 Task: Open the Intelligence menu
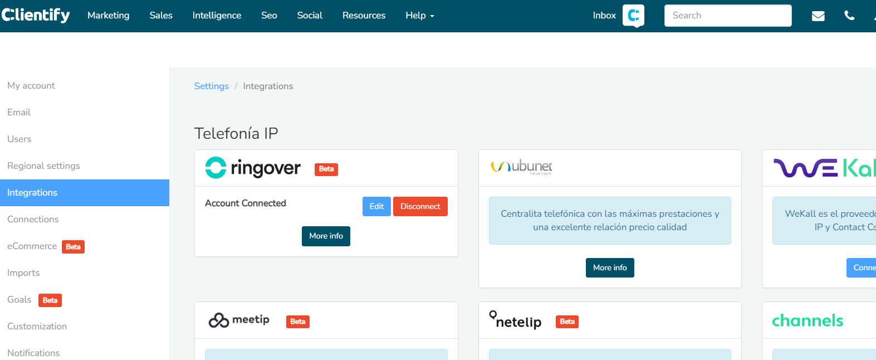point(217,16)
